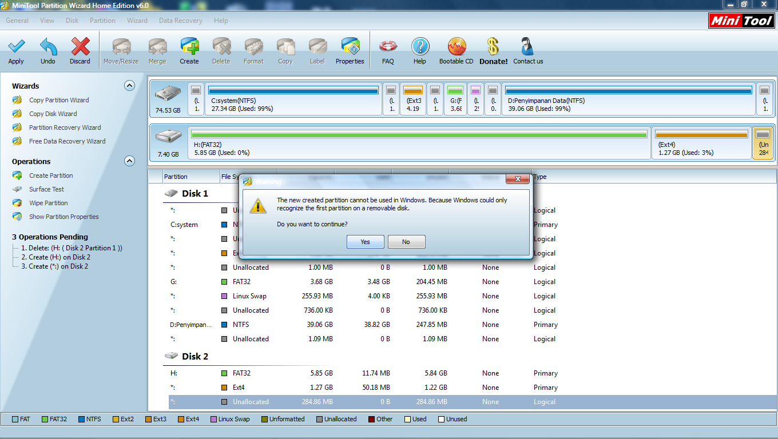
Task: Click the Linux Swap legend color swatch
Action: click(x=213, y=419)
